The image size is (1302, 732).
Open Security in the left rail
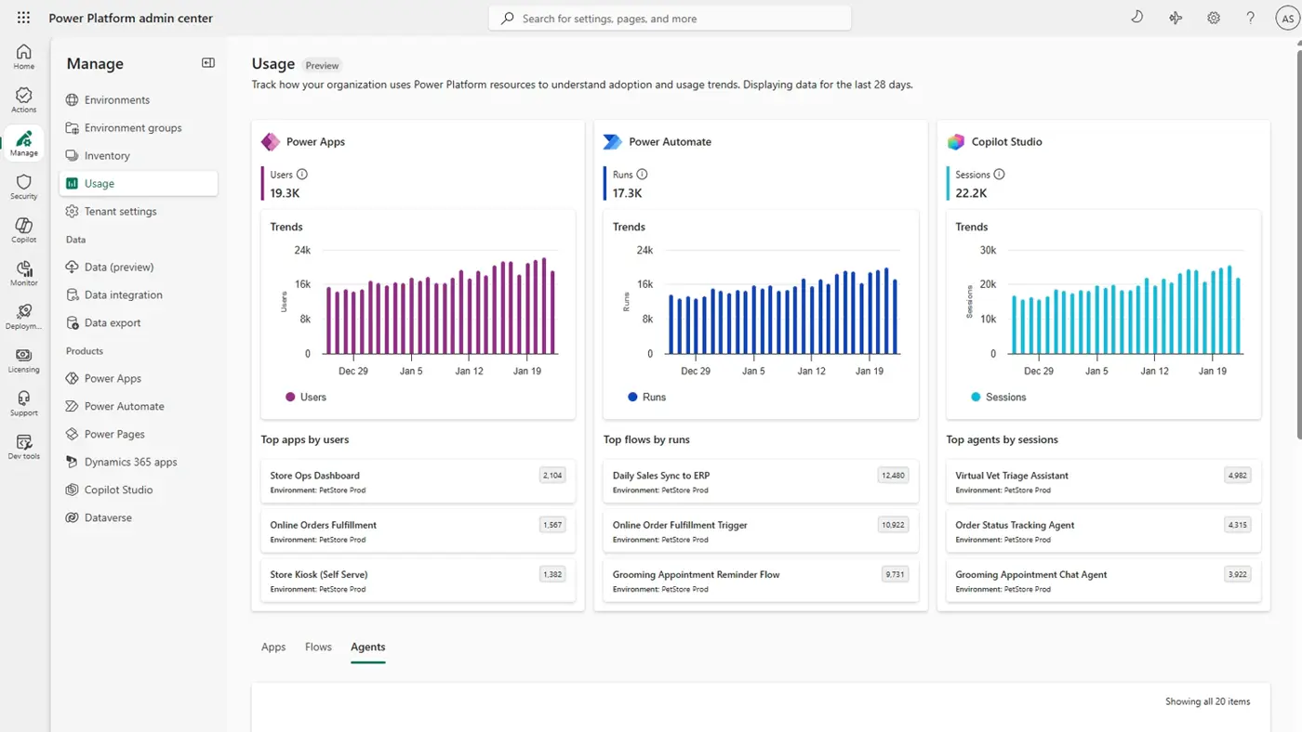pyautogui.click(x=24, y=187)
